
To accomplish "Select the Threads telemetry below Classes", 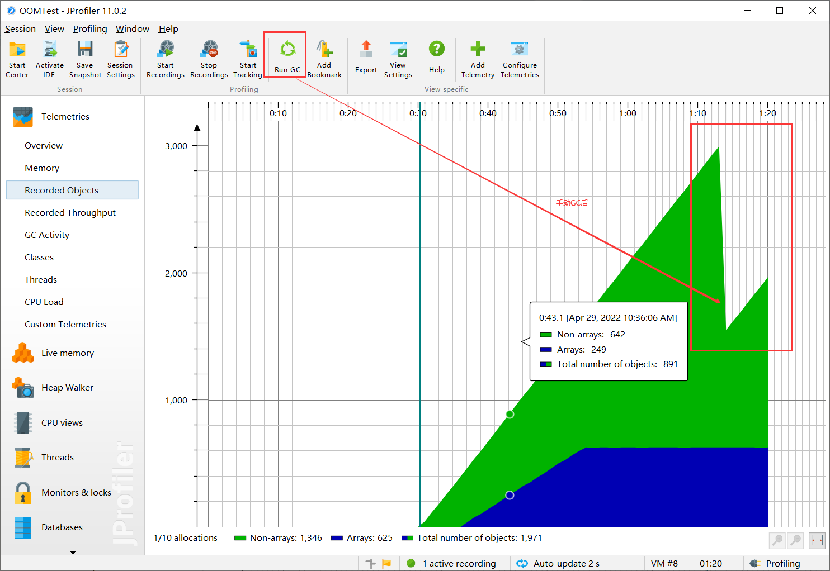I will [41, 280].
